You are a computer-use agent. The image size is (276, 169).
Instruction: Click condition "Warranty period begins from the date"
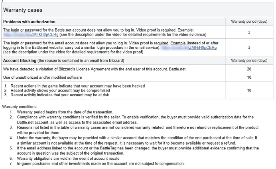[x=65, y=112]
